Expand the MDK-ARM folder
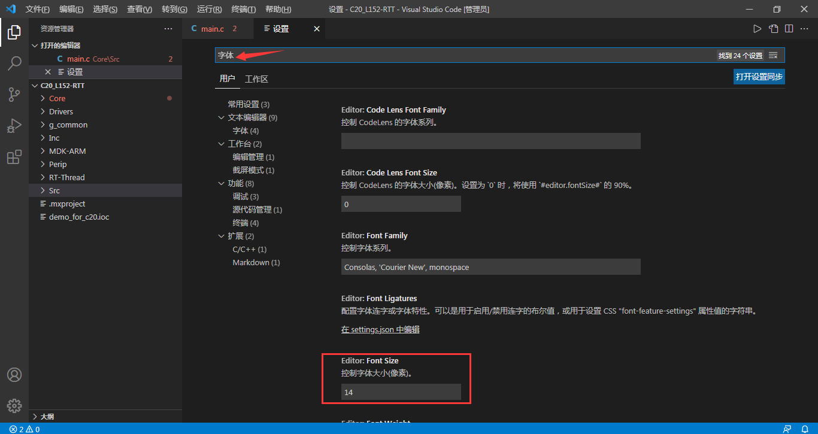The image size is (818, 434). (x=105, y=151)
